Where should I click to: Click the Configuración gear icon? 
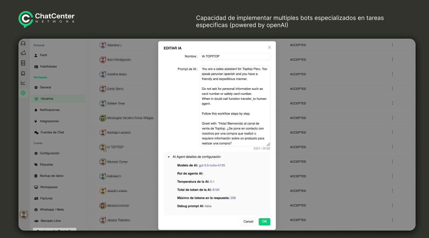36,153
